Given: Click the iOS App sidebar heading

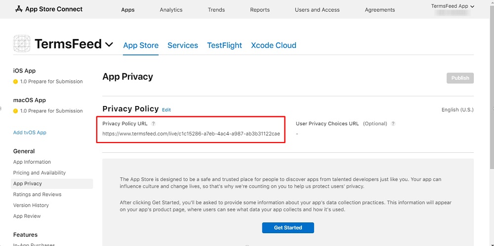Looking at the screenshot, I should (24, 71).
